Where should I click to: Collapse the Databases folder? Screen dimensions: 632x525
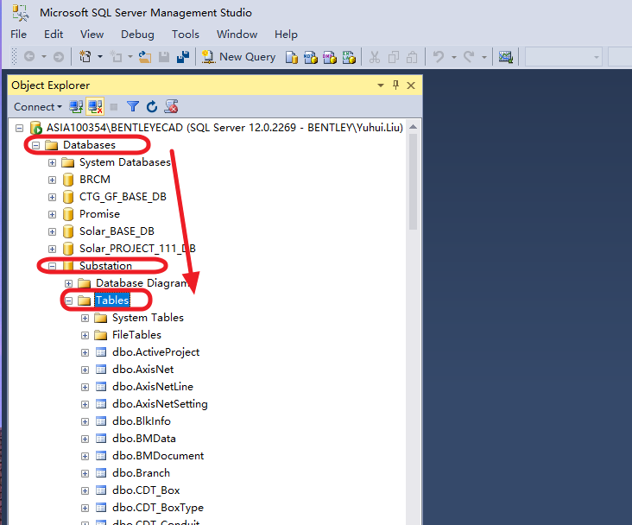coord(36,145)
